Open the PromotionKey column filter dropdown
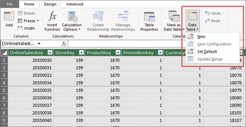 160,53
